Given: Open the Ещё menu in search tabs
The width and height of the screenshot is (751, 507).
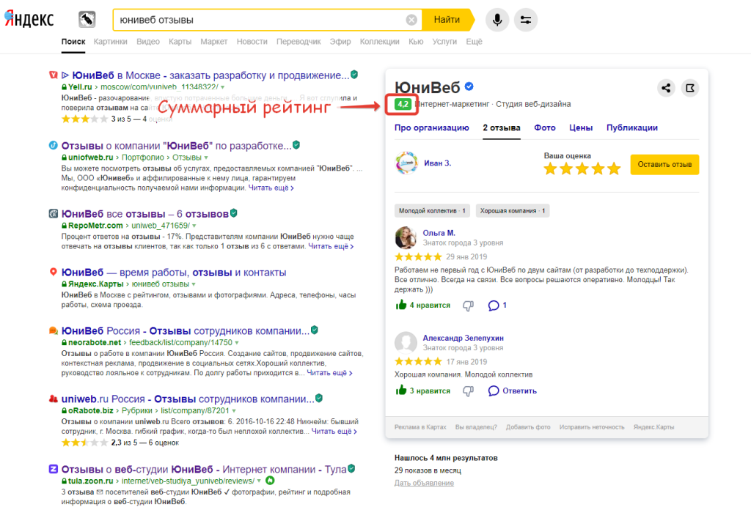Looking at the screenshot, I should tap(475, 42).
